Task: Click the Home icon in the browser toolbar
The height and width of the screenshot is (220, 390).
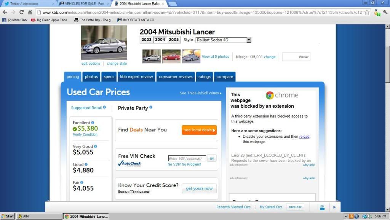Action: point(30,12)
